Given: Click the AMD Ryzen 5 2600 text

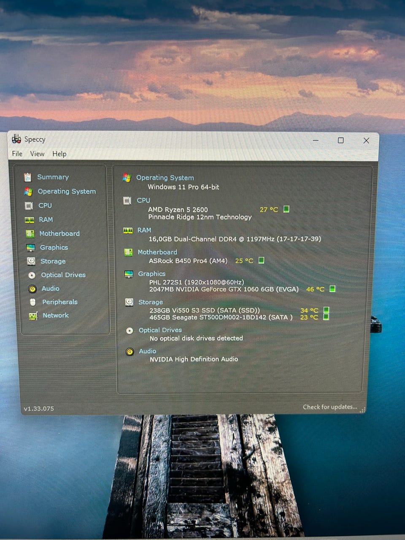Looking at the screenshot, I should click(178, 210).
